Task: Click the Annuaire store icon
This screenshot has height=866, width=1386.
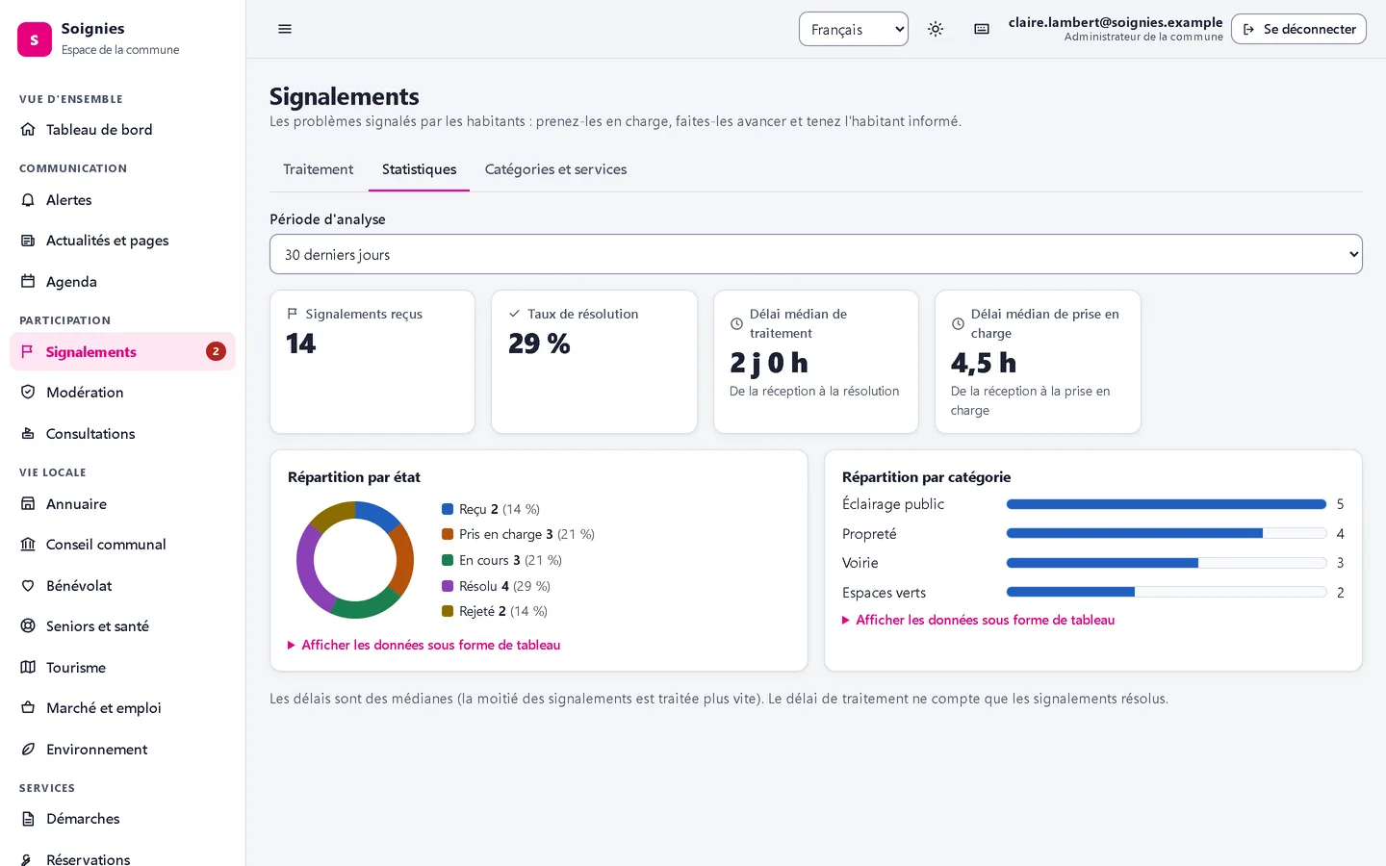Action: 28,504
